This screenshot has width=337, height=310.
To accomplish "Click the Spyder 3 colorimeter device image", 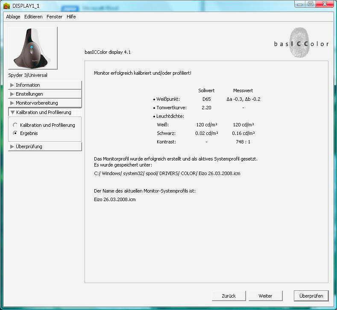I will coord(32,48).
